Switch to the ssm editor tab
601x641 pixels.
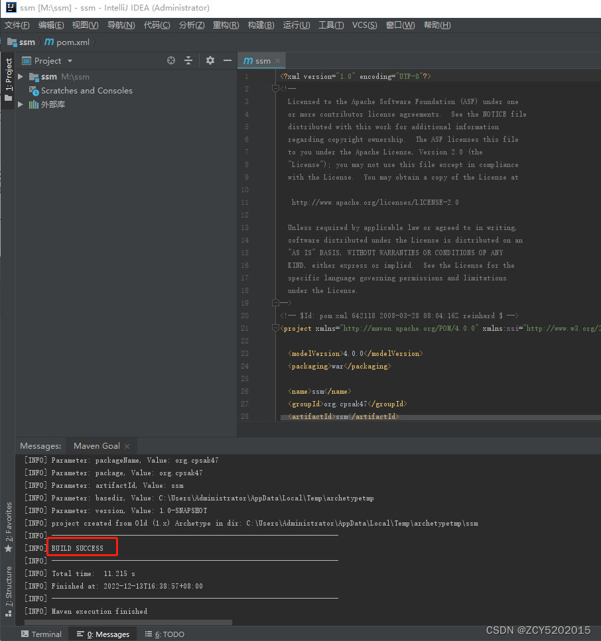point(261,60)
